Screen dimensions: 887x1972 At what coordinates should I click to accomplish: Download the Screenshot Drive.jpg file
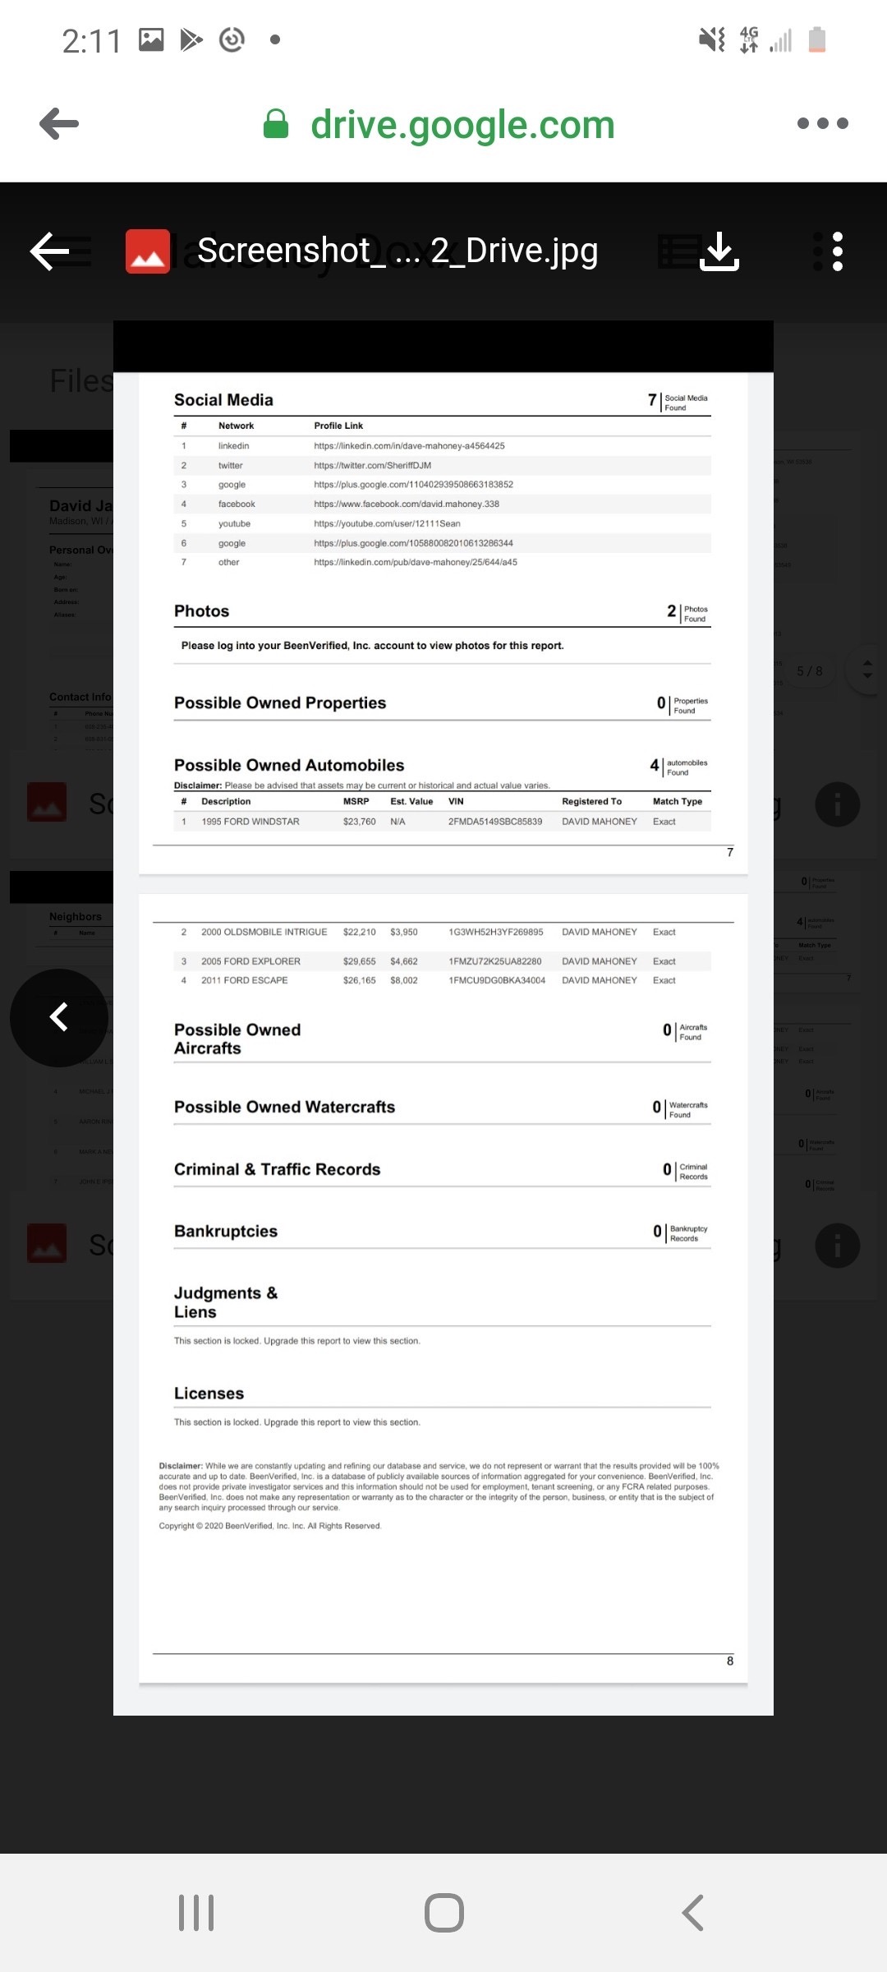click(x=719, y=251)
